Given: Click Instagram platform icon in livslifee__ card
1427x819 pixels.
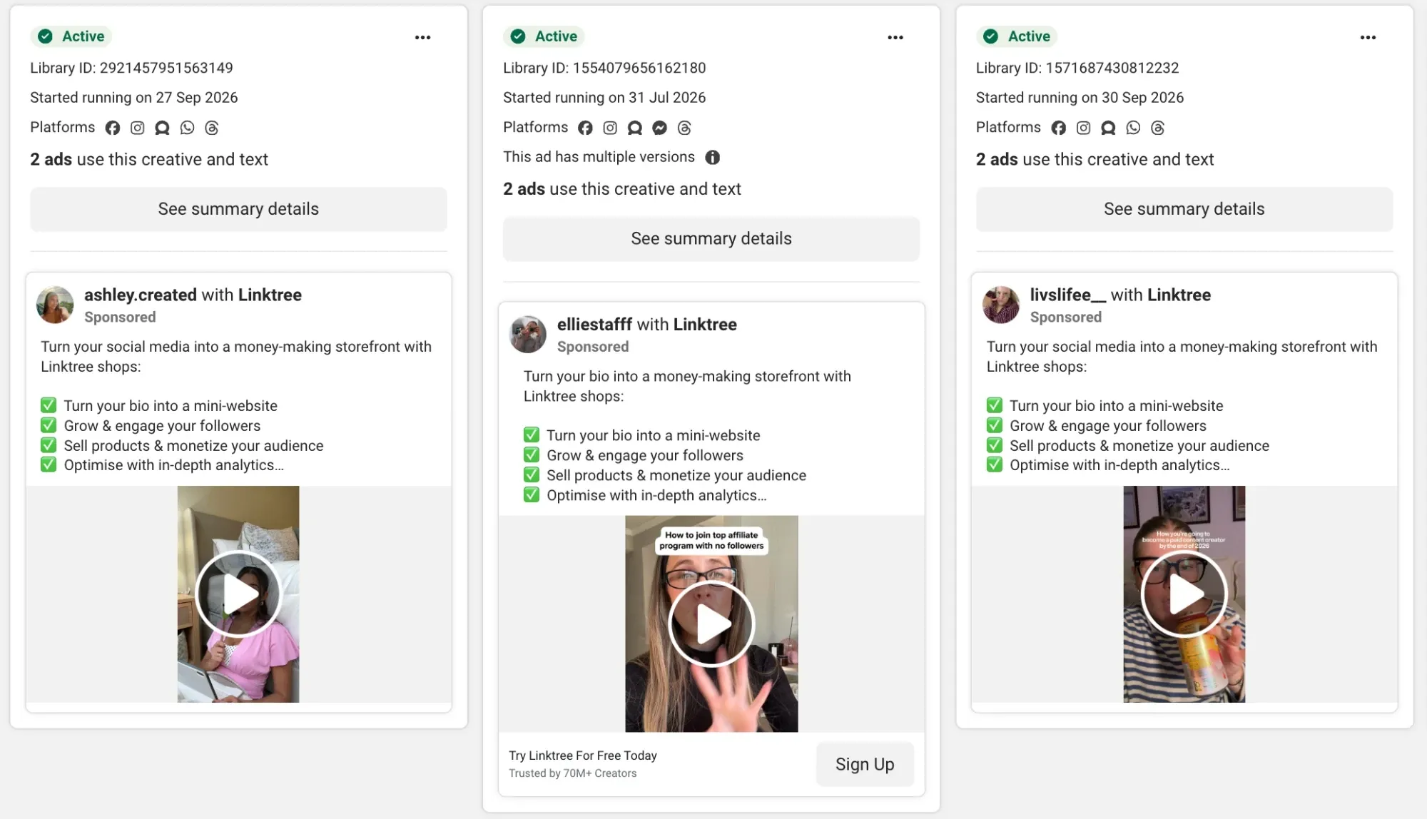Looking at the screenshot, I should tap(1083, 128).
